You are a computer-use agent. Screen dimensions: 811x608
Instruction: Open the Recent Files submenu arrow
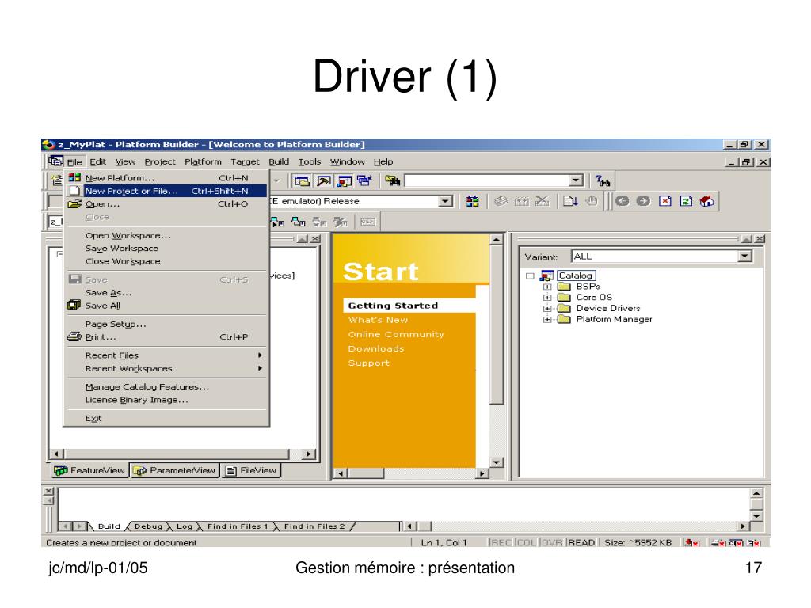point(260,355)
